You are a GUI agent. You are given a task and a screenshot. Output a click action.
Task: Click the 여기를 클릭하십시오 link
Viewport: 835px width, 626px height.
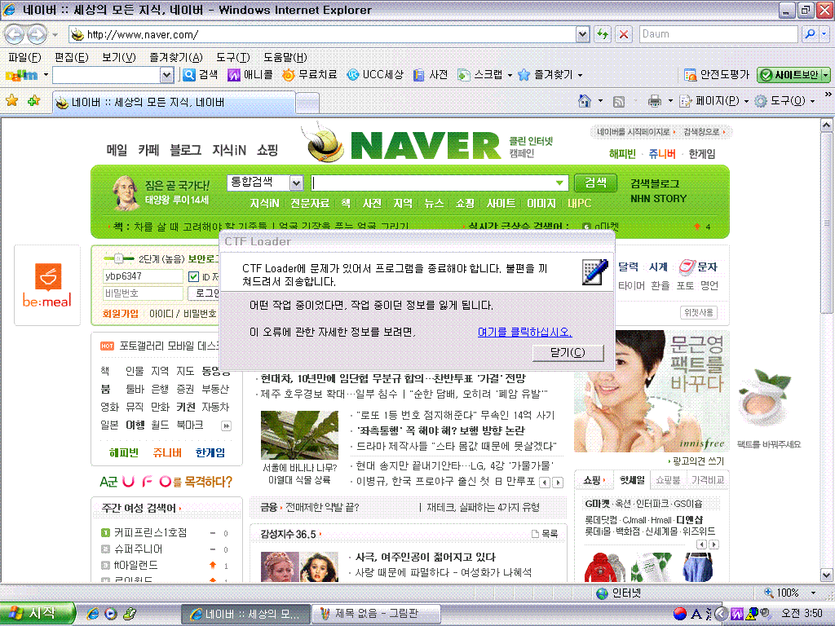[524, 333]
